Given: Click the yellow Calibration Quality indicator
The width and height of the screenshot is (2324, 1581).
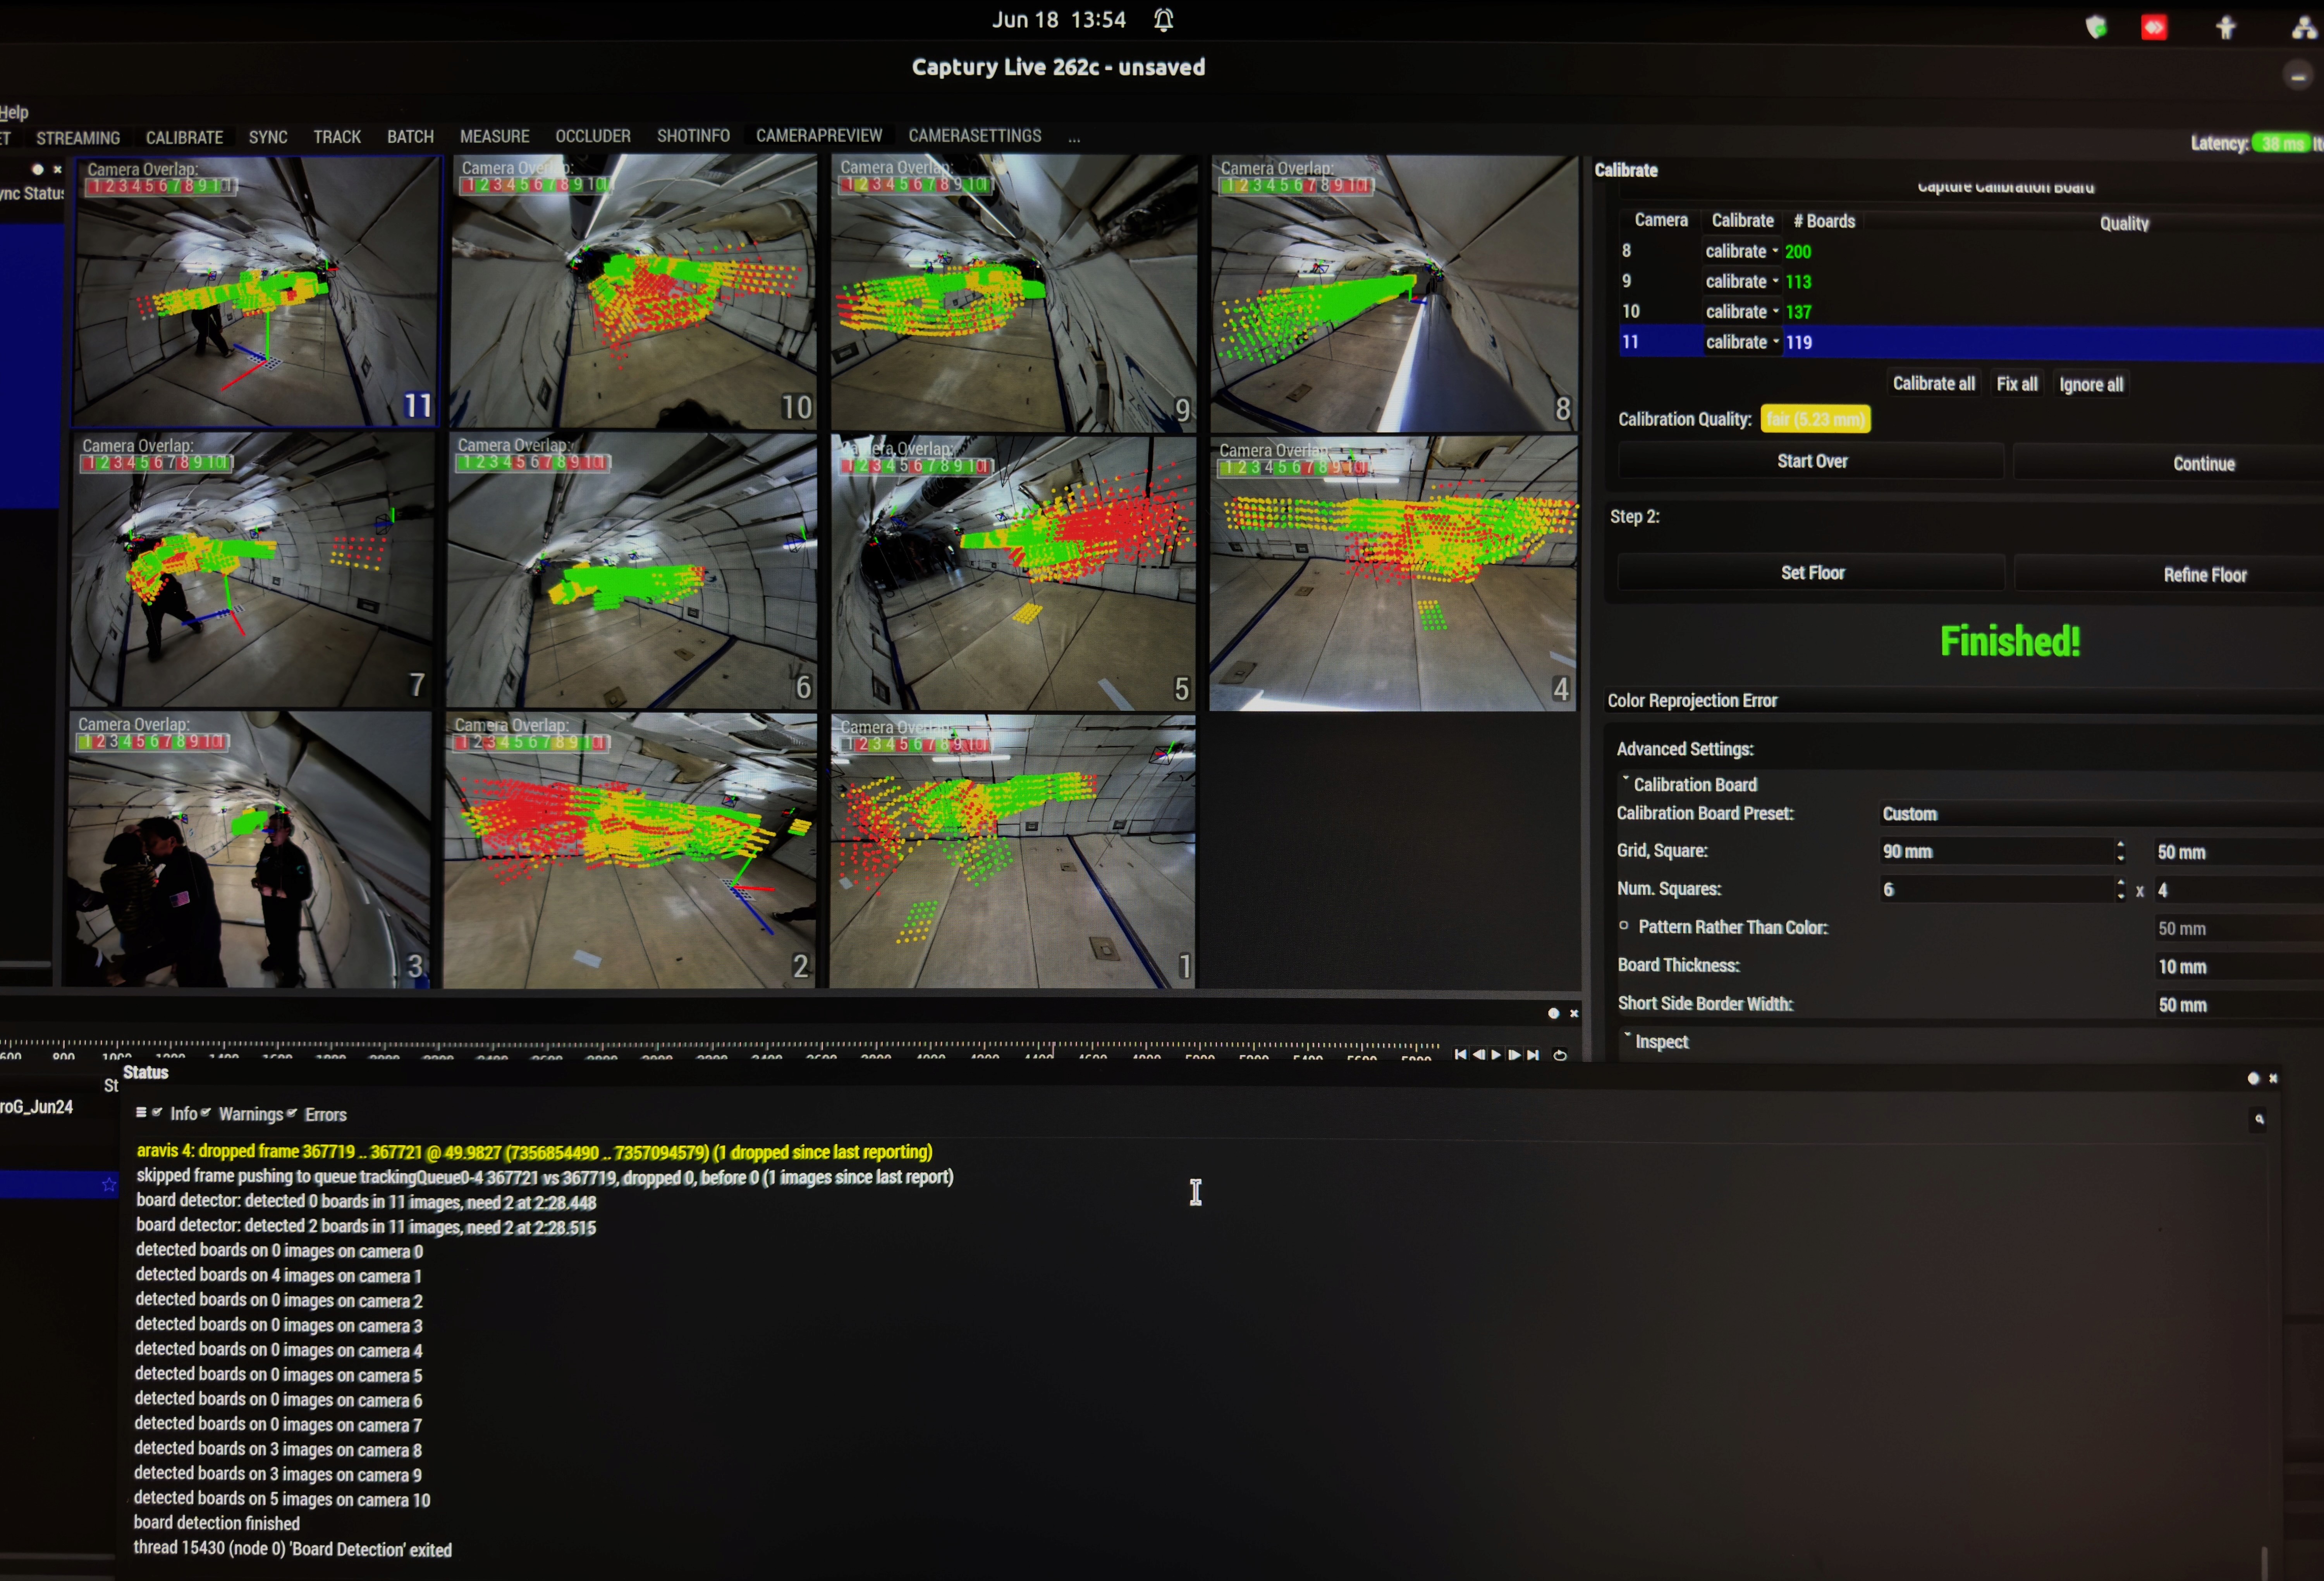Looking at the screenshot, I should coord(1815,420).
